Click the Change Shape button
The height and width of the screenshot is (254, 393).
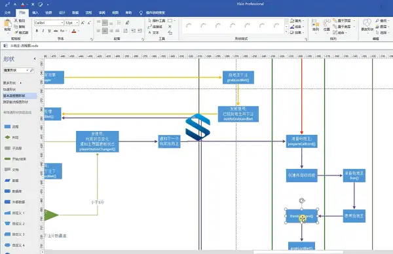[367, 26]
